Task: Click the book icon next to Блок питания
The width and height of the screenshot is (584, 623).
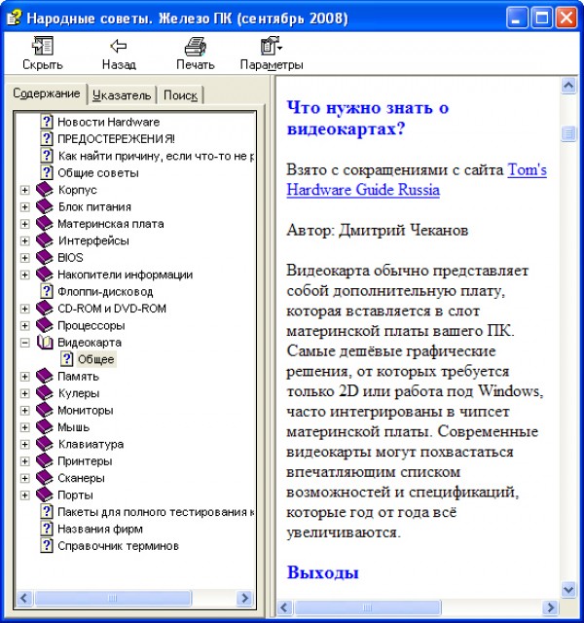Action: coord(45,206)
